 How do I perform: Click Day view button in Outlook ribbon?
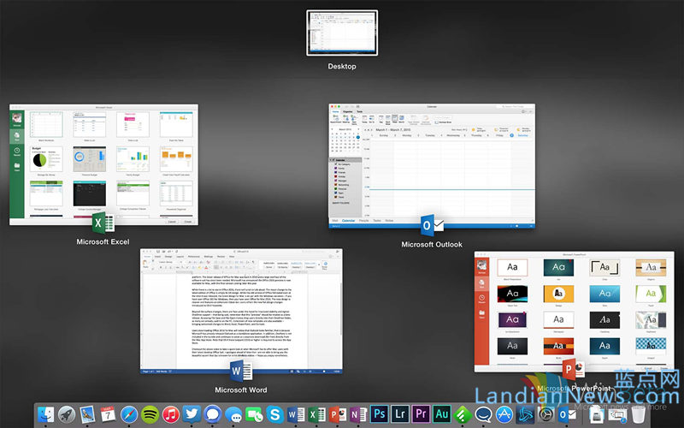coord(380,119)
